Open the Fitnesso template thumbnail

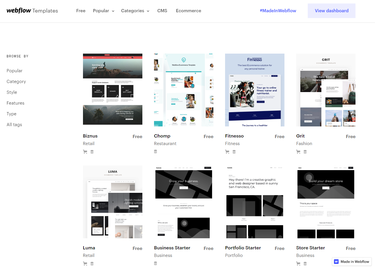(x=255, y=90)
